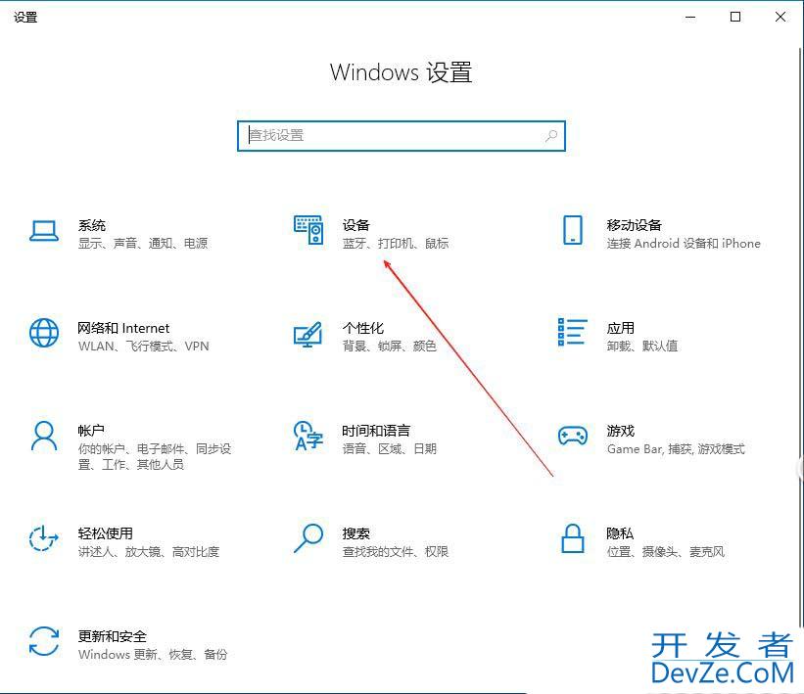This screenshot has height=694, width=804.
Task: Close the 设置 window
Action: point(780,17)
